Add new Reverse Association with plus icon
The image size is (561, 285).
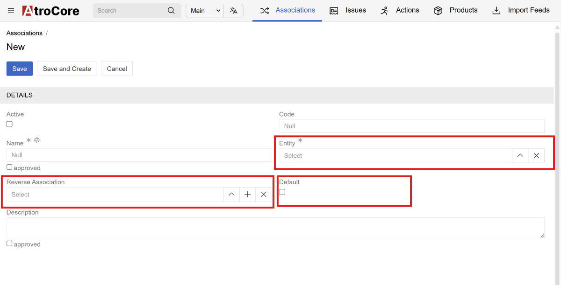tap(248, 195)
